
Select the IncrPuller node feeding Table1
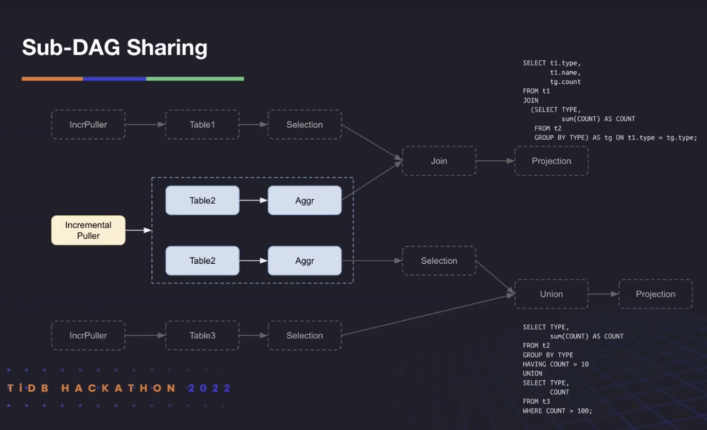point(88,124)
